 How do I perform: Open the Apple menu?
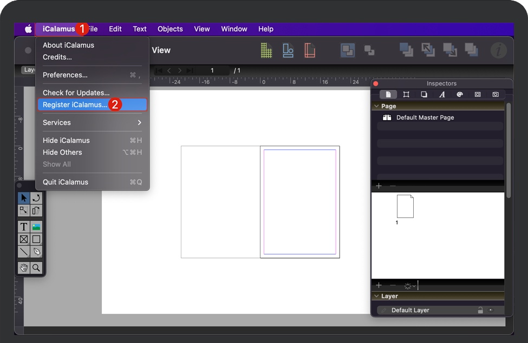[x=28, y=29]
